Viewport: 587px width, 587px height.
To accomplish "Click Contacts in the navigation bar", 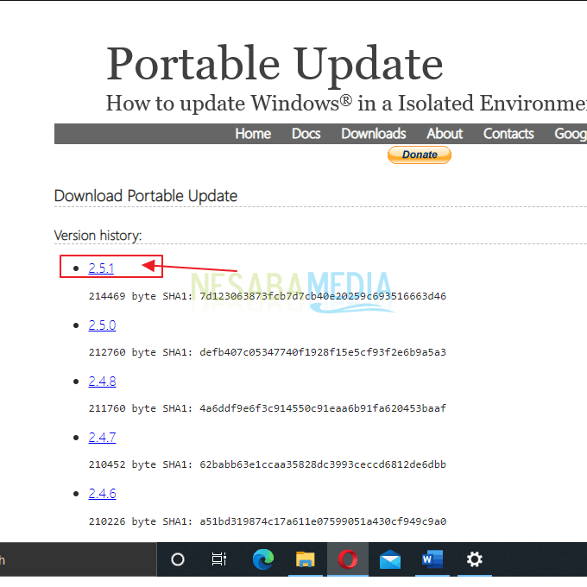I will point(508,134).
